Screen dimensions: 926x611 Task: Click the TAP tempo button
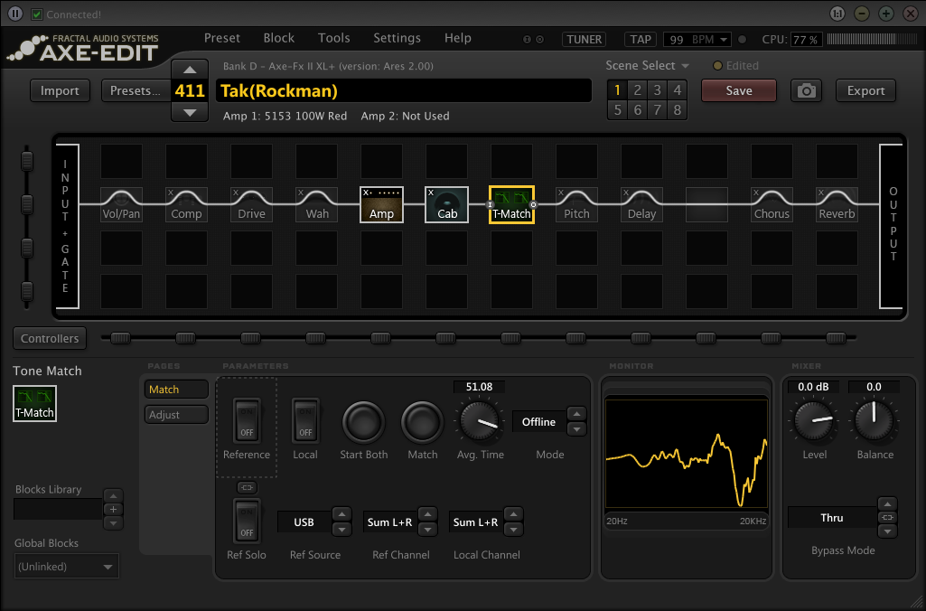click(641, 40)
